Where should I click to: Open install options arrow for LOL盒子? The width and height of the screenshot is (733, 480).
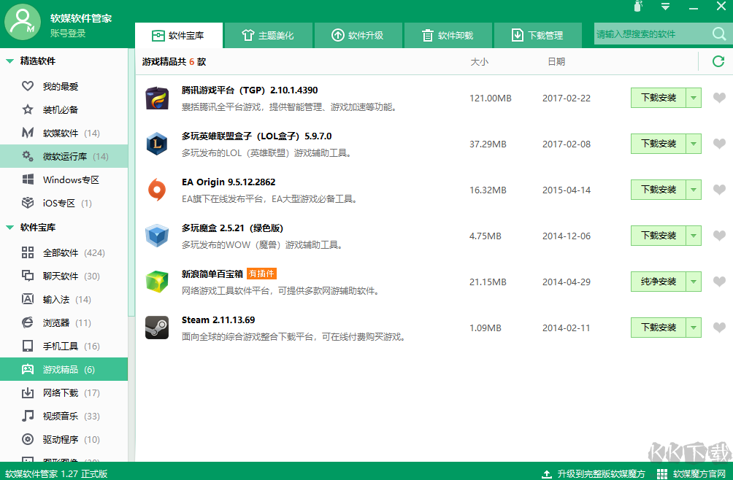694,144
